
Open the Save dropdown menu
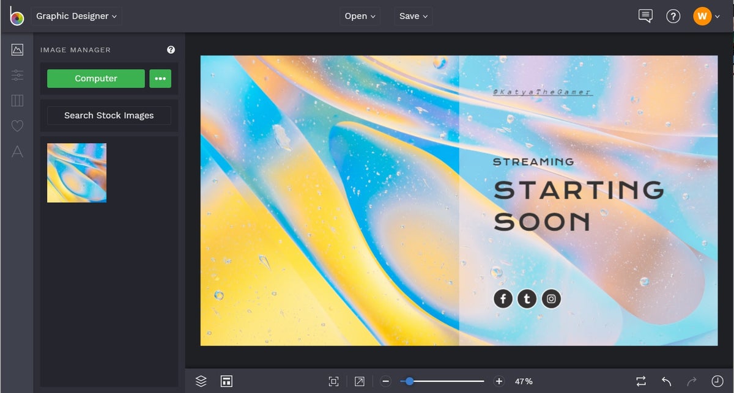413,16
